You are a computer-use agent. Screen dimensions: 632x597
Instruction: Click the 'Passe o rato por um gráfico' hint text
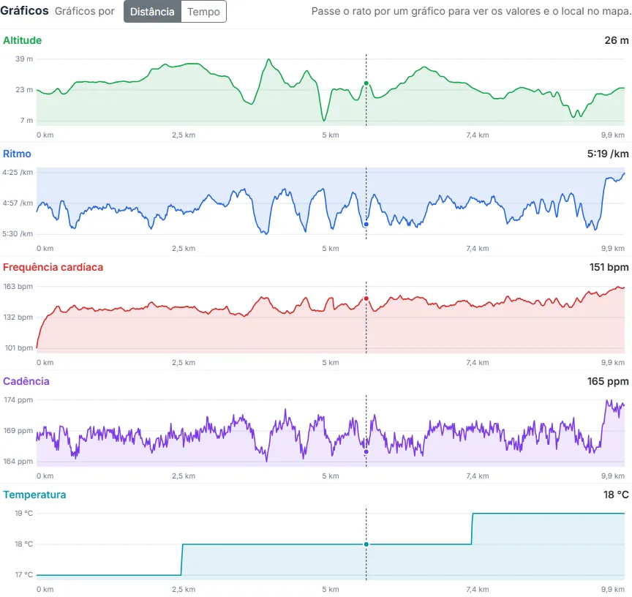click(471, 11)
